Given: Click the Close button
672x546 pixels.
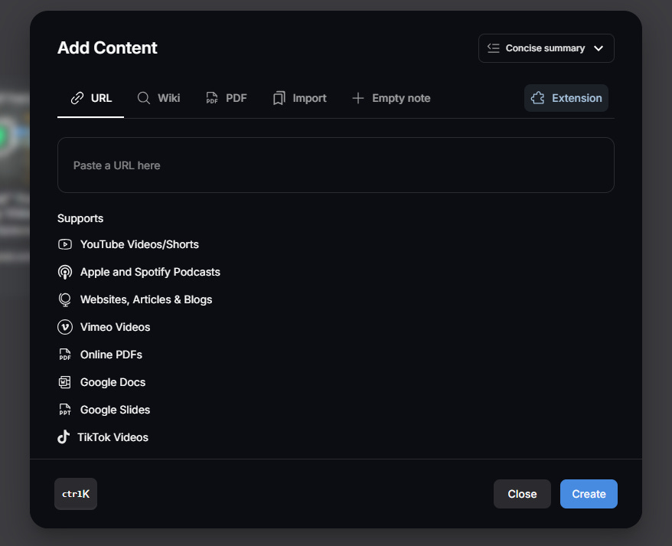Looking at the screenshot, I should 522,494.
